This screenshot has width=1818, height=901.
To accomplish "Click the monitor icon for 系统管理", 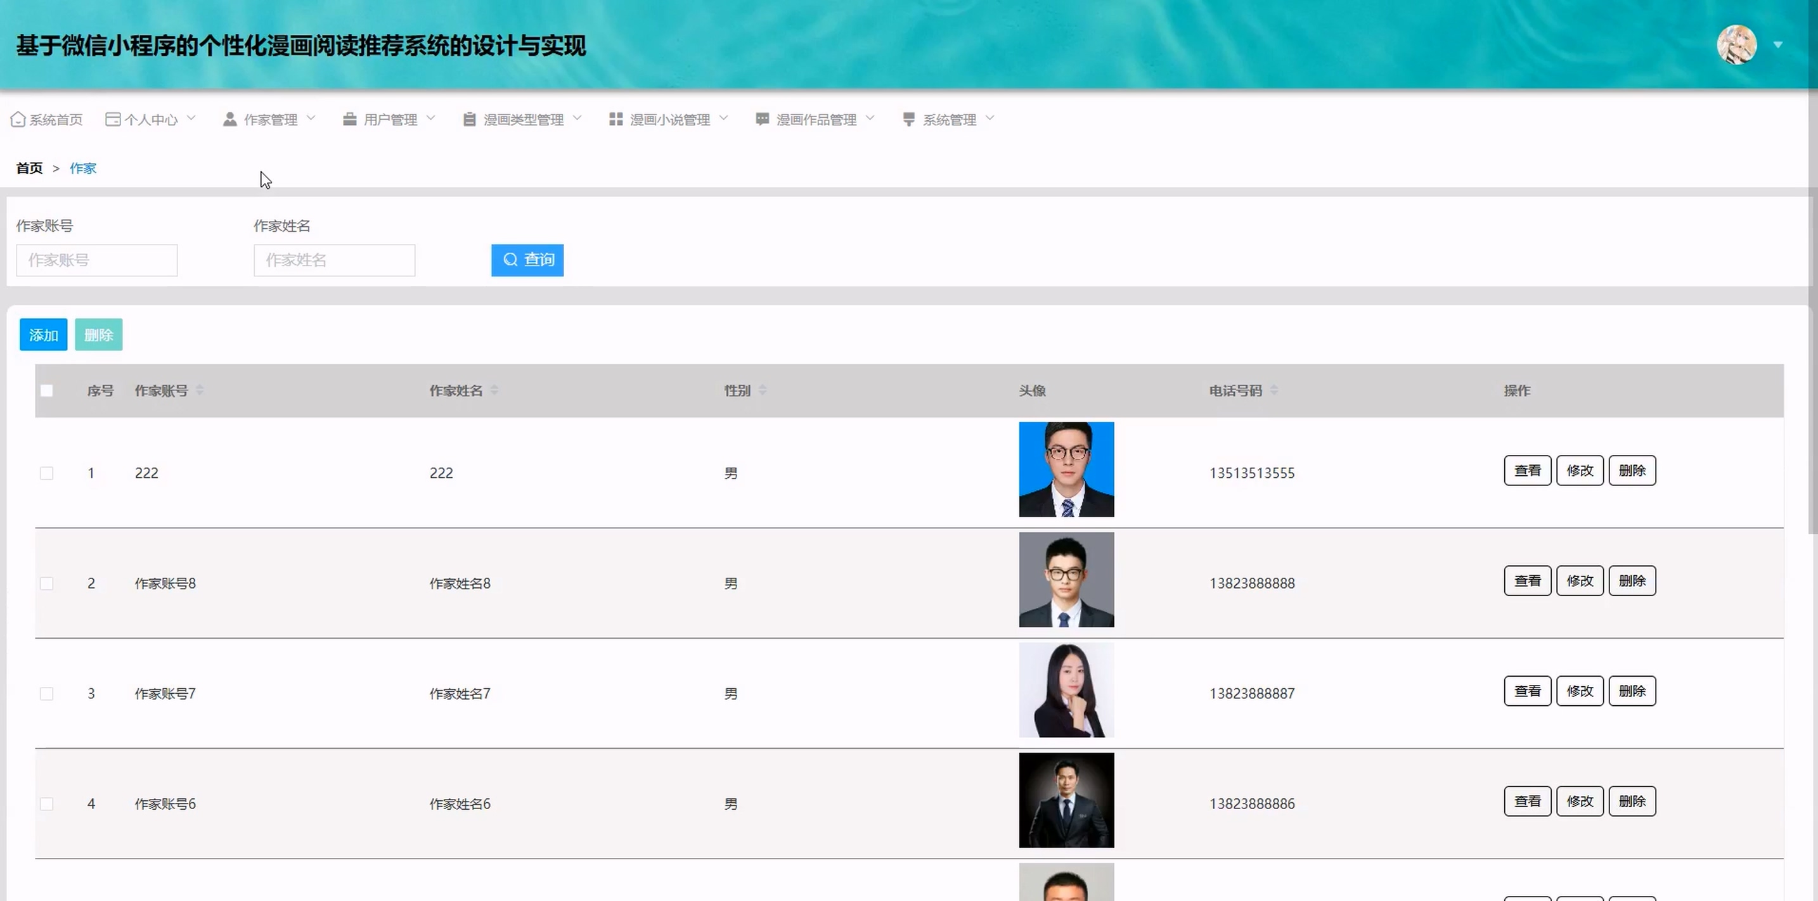I will 909,119.
